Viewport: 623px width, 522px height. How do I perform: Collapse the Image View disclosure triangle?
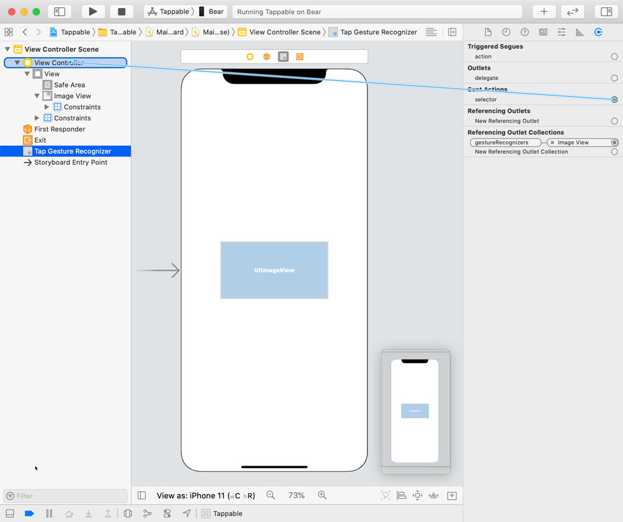[37, 96]
